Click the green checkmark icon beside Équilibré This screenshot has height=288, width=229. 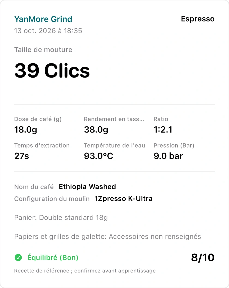18,258
